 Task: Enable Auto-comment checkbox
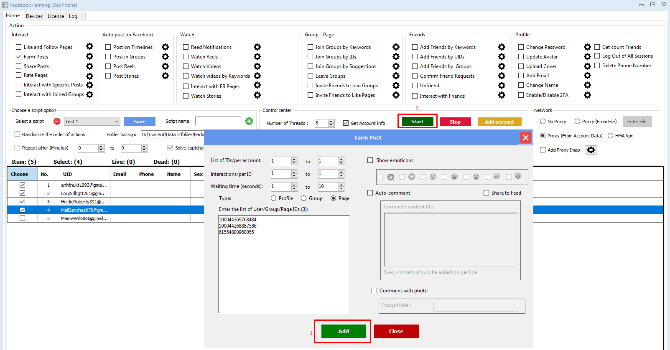tap(370, 193)
